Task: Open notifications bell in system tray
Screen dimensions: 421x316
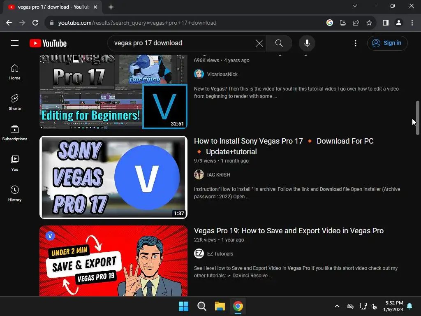Action: tap(410, 306)
